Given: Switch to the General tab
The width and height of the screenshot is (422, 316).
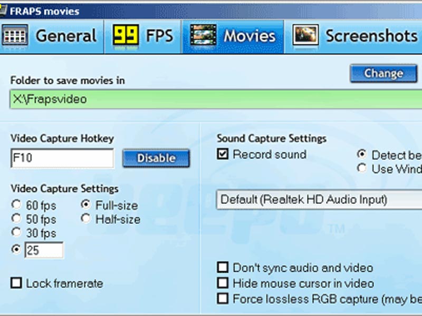Looking at the screenshot, I should pyautogui.click(x=66, y=36).
